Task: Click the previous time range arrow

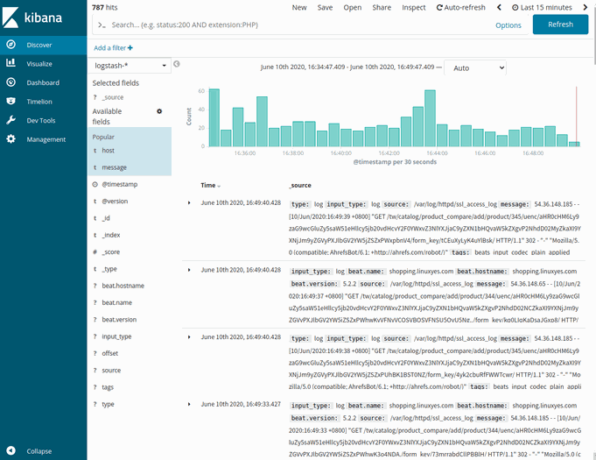Action: [x=499, y=7]
